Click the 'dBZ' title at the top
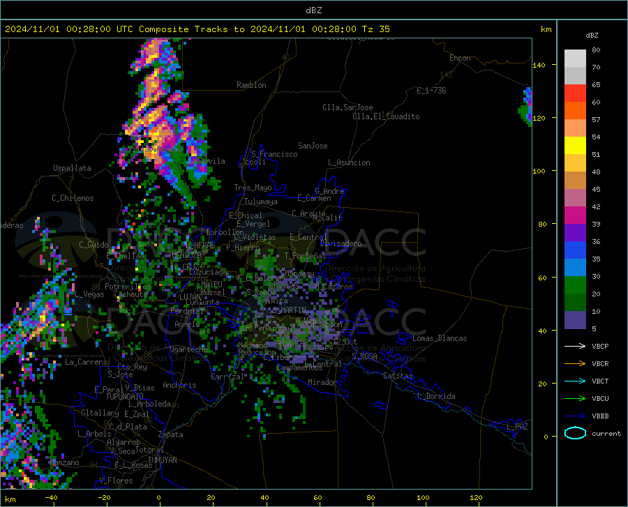The height and width of the screenshot is (507, 628). coord(313,10)
